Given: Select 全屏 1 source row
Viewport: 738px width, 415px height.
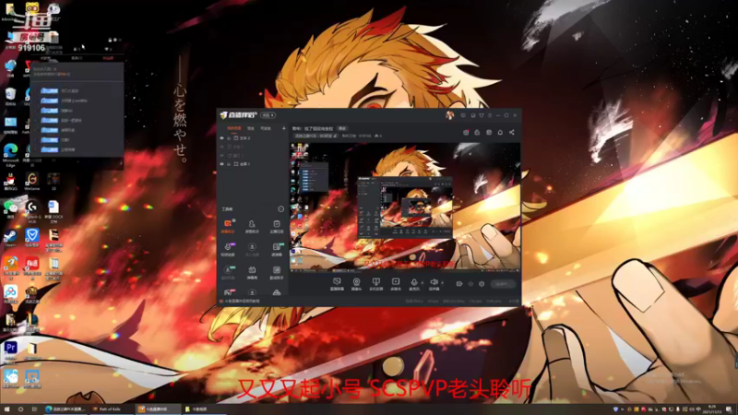Looking at the screenshot, I should pos(252,164).
